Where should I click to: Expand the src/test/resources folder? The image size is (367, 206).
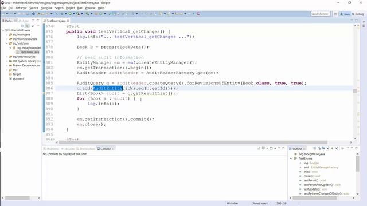[x=7, y=57]
